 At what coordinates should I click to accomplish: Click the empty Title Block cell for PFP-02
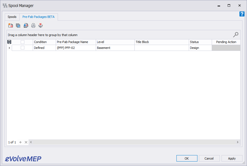(162, 48)
